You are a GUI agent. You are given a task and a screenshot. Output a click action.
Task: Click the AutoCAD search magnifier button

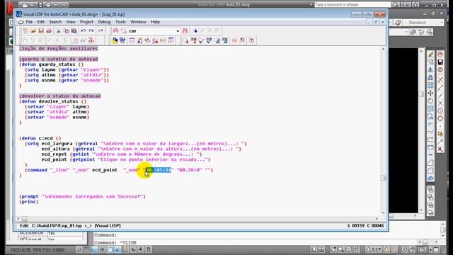tap(395, 5)
